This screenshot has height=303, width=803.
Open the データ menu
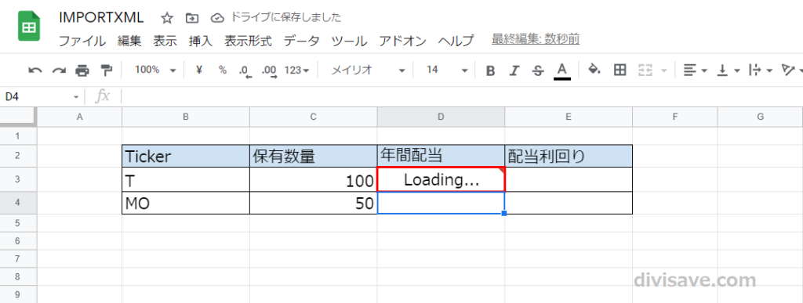302,41
